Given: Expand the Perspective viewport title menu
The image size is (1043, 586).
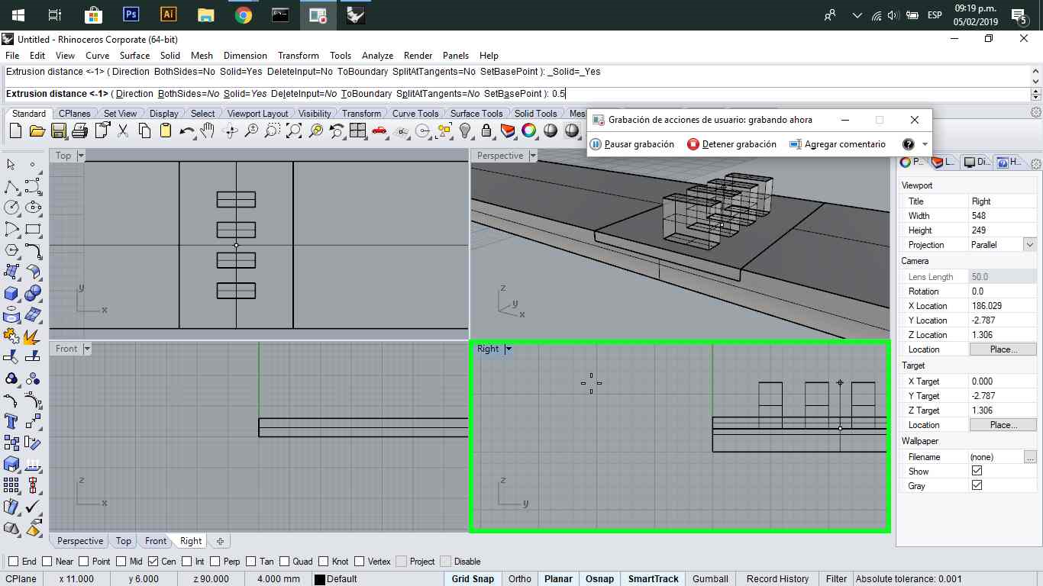Looking at the screenshot, I should click(533, 156).
